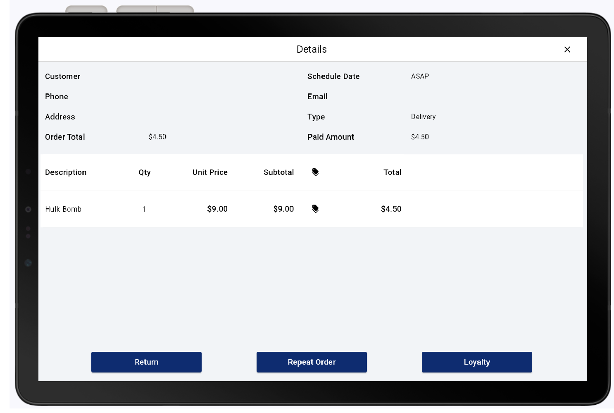Click the Subtotal column header

pyautogui.click(x=279, y=172)
